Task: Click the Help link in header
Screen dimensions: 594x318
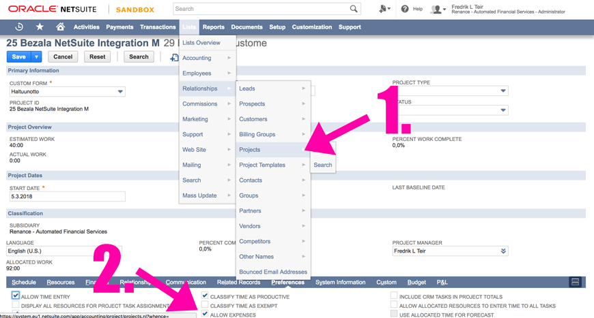Action: (x=417, y=9)
